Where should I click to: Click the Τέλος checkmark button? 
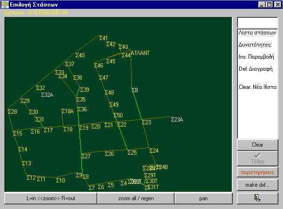tap(257, 158)
